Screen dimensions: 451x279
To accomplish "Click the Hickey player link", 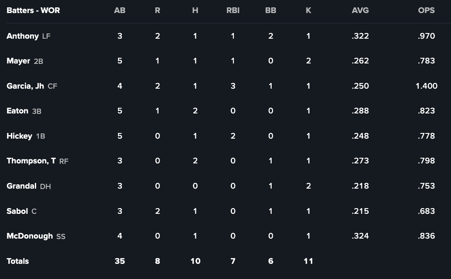I will pyautogui.click(x=19, y=136).
